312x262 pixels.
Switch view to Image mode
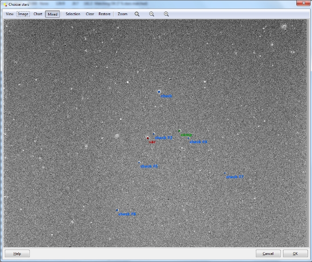pyautogui.click(x=23, y=14)
